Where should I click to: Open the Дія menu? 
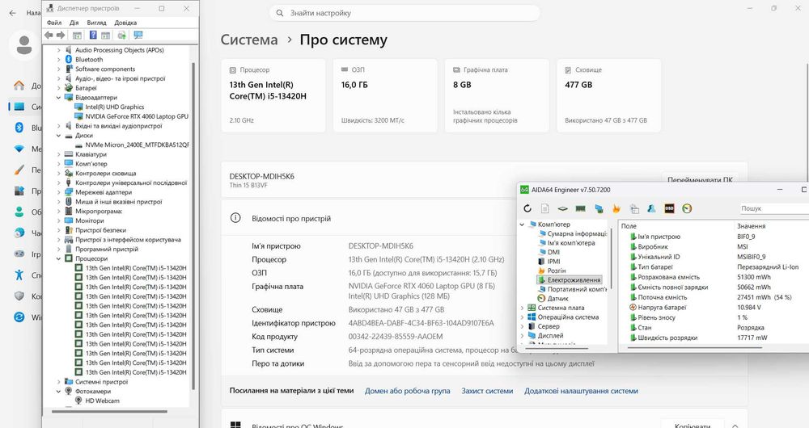click(x=74, y=23)
